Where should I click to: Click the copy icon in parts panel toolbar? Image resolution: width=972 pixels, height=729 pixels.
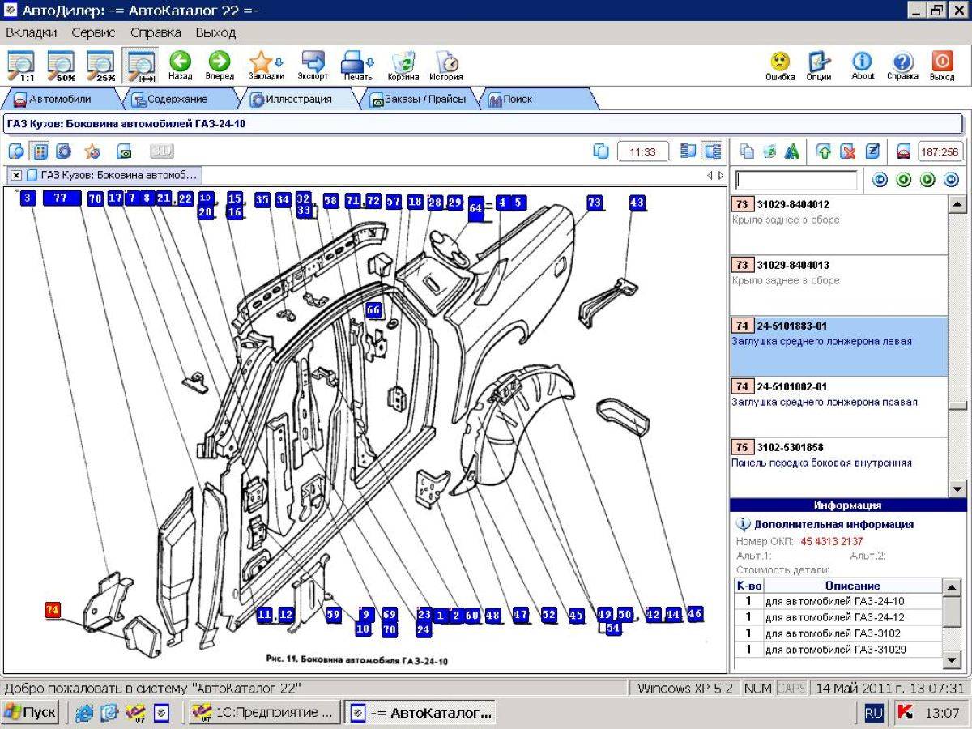tap(748, 151)
